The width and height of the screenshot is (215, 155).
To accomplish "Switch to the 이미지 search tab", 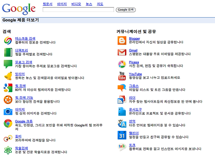I will 62,4.
